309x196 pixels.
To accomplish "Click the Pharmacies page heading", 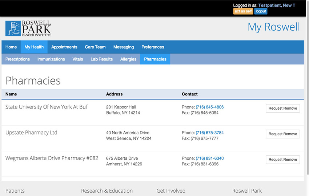I will click(33, 81).
